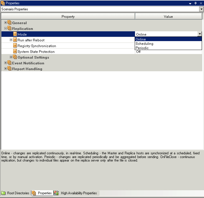
Task: Select the General group label
Action: coord(19,23)
